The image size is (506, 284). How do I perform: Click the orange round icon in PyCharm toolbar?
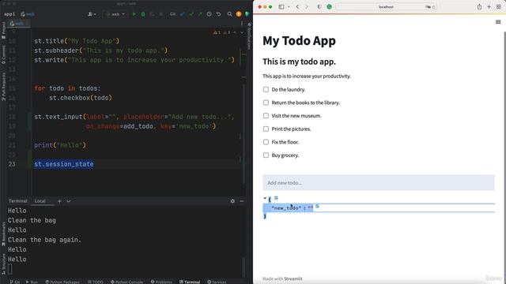(x=239, y=14)
